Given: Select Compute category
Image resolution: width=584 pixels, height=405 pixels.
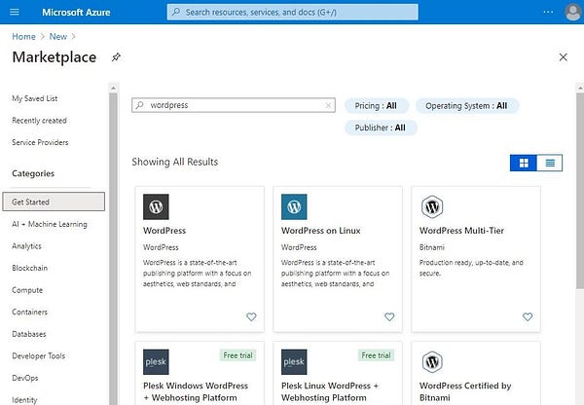Looking at the screenshot, I should (27, 290).
